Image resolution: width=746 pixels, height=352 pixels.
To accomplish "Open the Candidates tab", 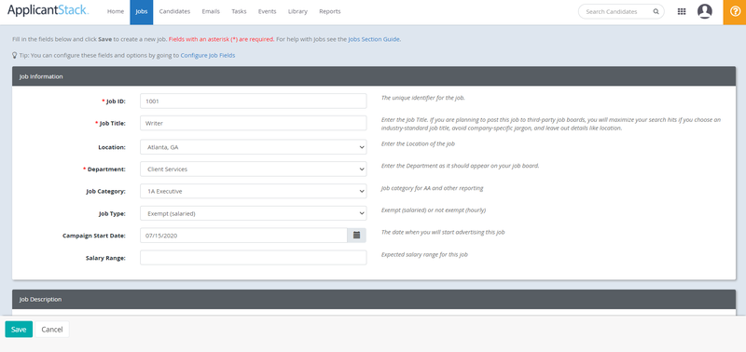I will (174, 12).
